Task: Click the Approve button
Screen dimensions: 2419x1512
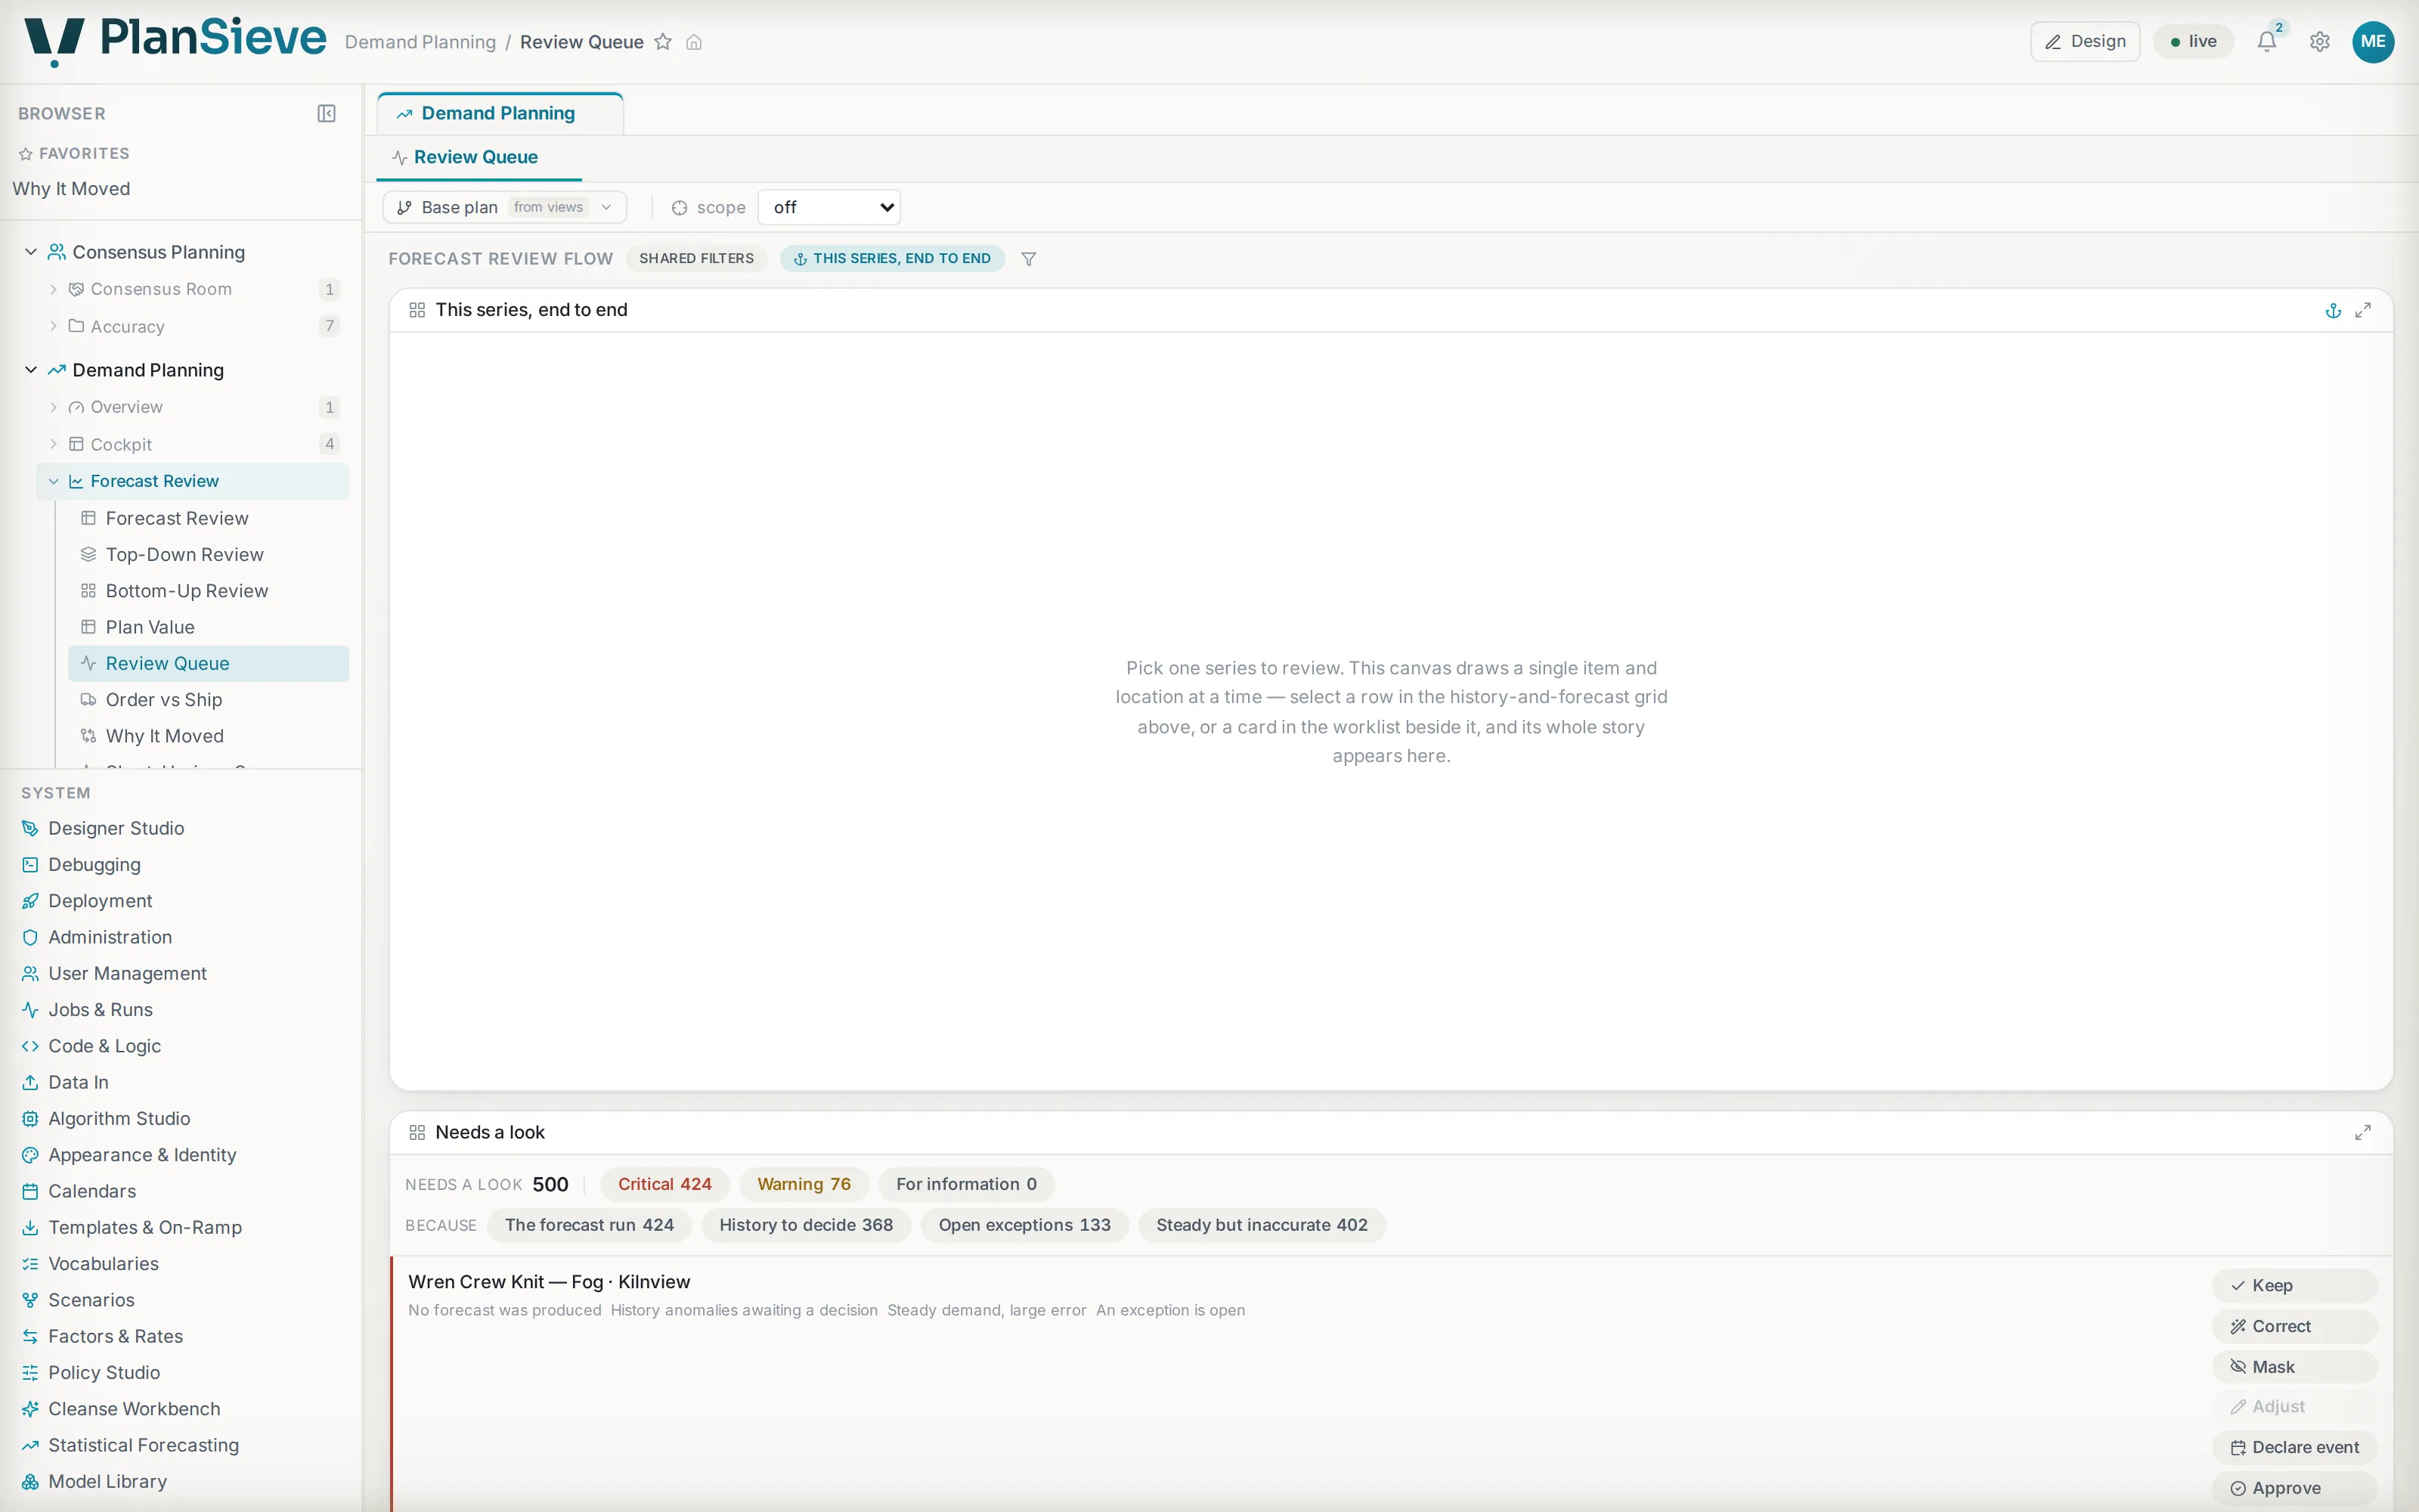Action: point(2294,1489)
